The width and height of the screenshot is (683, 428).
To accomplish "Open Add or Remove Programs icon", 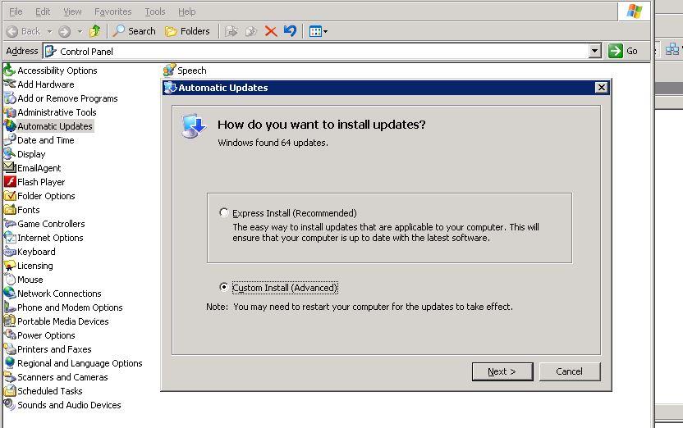I will (x=10, y=98).
